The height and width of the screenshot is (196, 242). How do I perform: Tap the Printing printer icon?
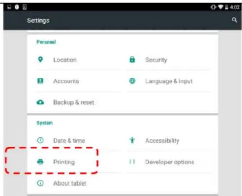40,162
